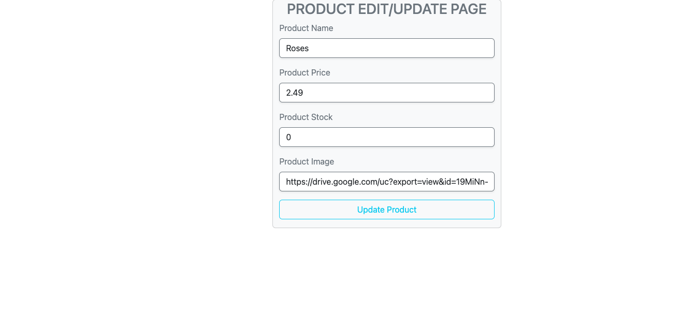The image size is (695, 329).
Task: Click the 'Product Name' label
Action: coord(306,28)
